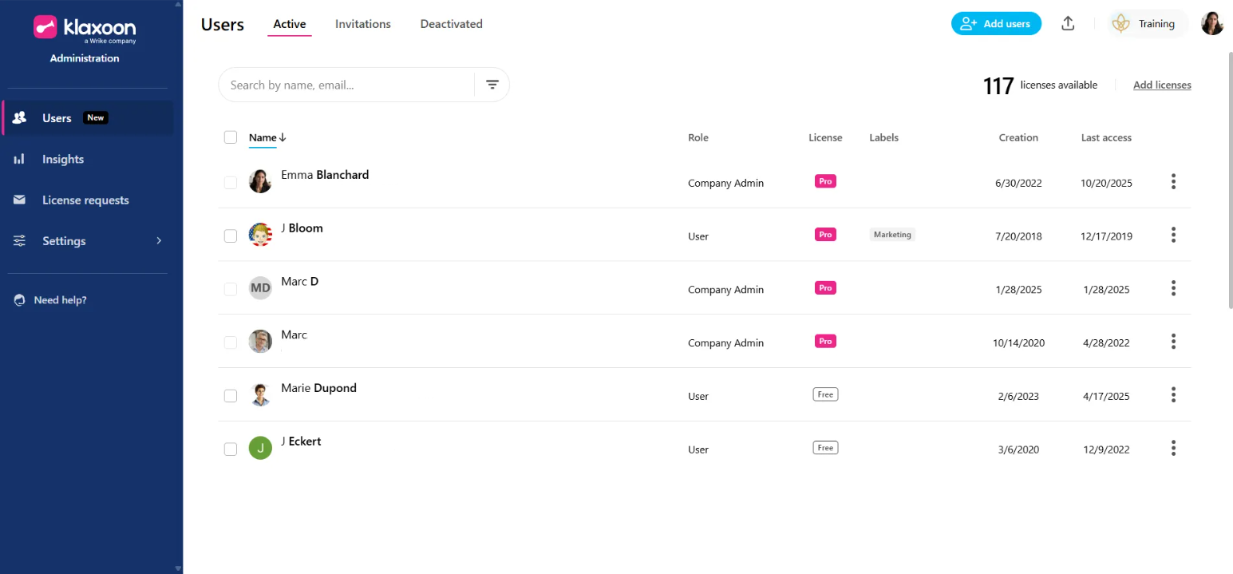Click the filter icon in search bar
The height and width of the screenshot is (574, 1233).
pos(492,85)
